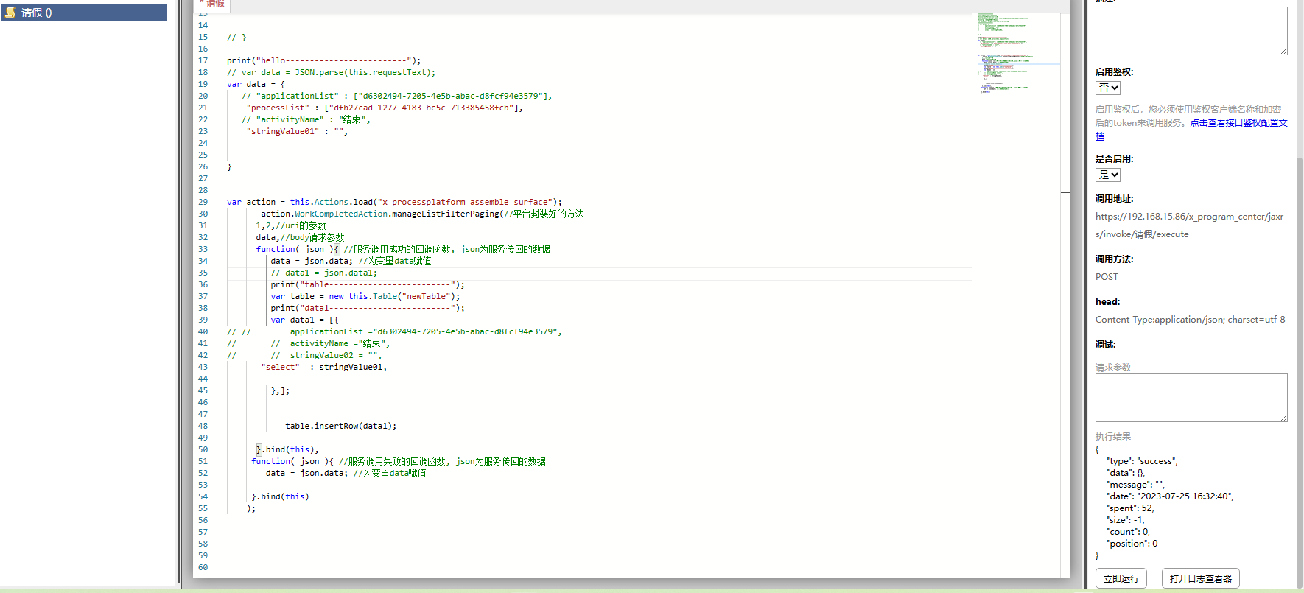Click inside the description text area at top

coord(1191,30)
